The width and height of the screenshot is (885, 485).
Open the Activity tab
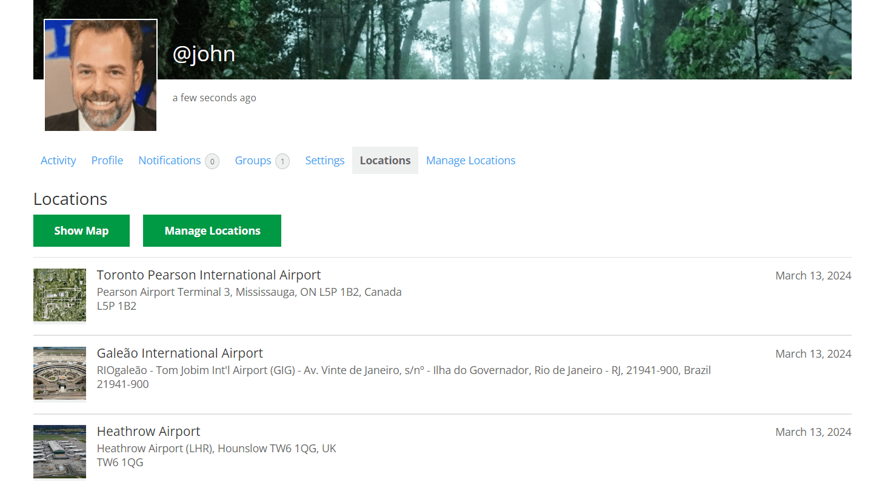pos(58,161)
